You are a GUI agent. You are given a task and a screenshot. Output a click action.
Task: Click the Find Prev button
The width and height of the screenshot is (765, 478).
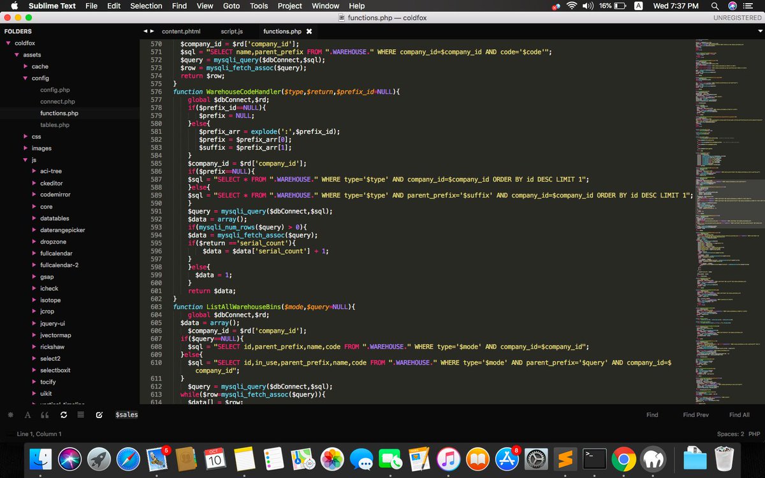coord(696,415)
